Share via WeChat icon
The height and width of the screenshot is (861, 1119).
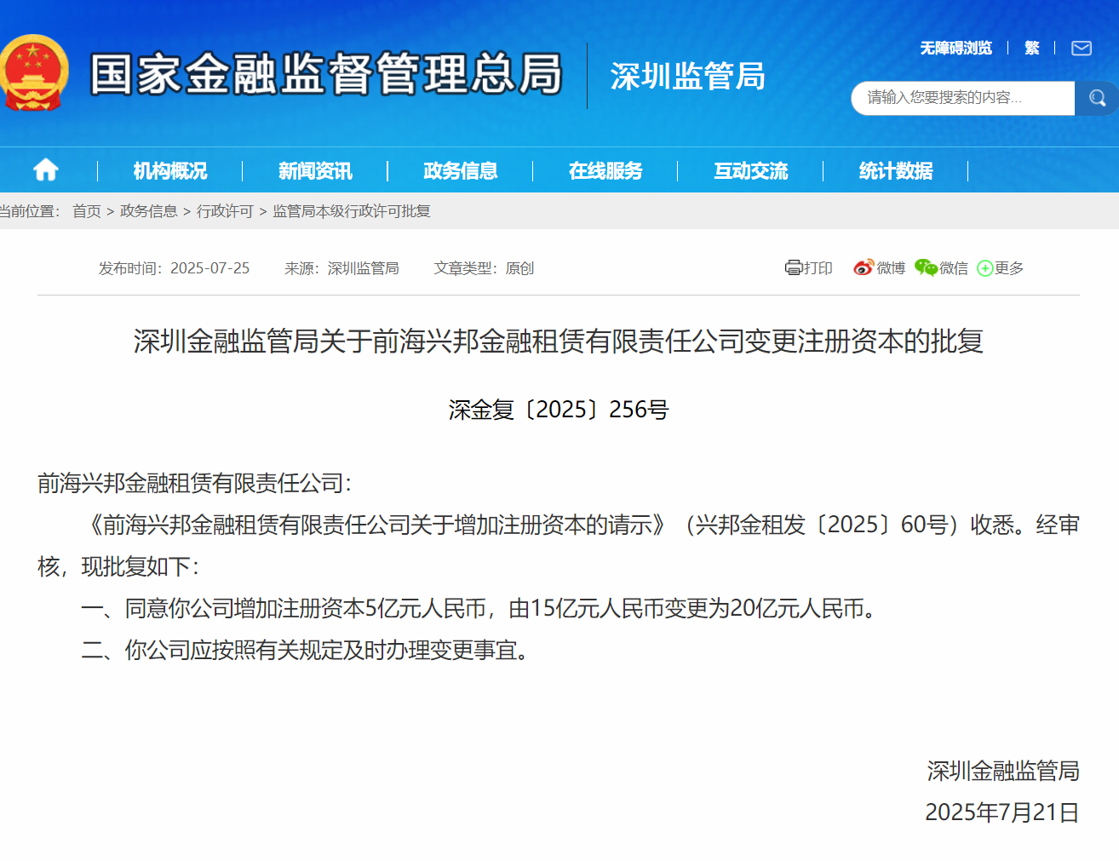point(926,267)
